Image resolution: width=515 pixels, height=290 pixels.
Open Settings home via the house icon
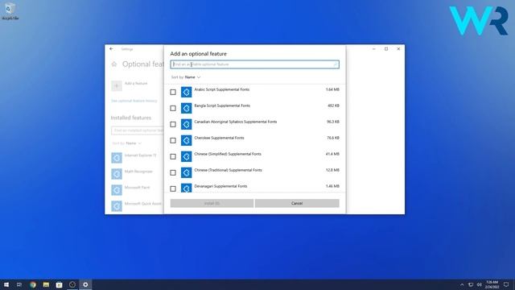coord(114,64)
